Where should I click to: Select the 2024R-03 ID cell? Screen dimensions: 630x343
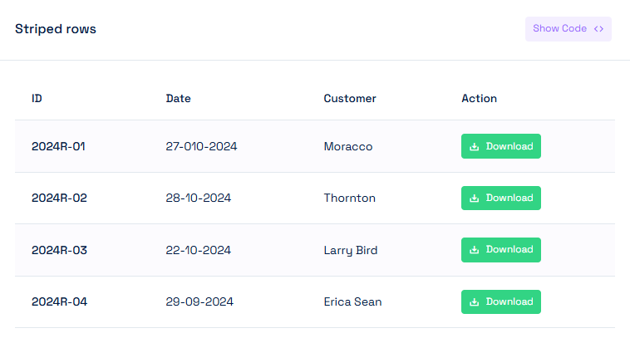(59, 250)
